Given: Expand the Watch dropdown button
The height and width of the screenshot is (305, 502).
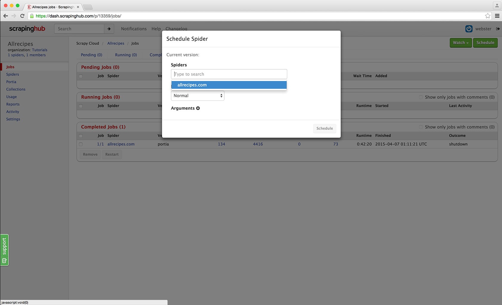Looking at the screenshot, I should [x=460, y=43].
